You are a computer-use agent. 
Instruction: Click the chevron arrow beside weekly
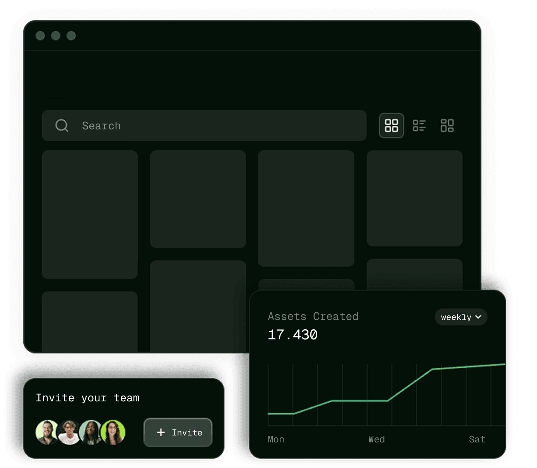479,317
